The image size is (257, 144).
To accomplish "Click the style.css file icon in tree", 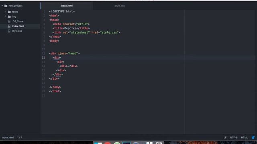I will pos(9,31).
